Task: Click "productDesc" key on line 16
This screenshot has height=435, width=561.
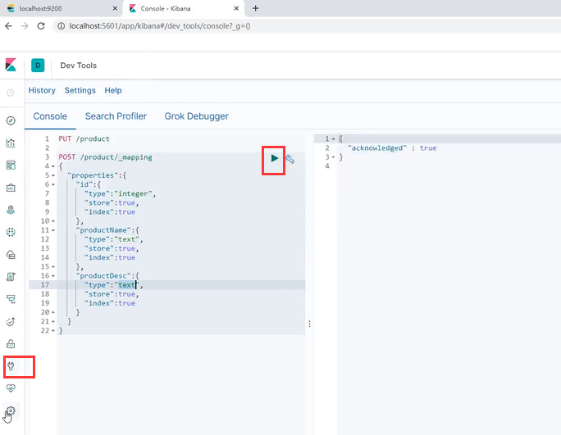Action: click(x=103, y=276)
